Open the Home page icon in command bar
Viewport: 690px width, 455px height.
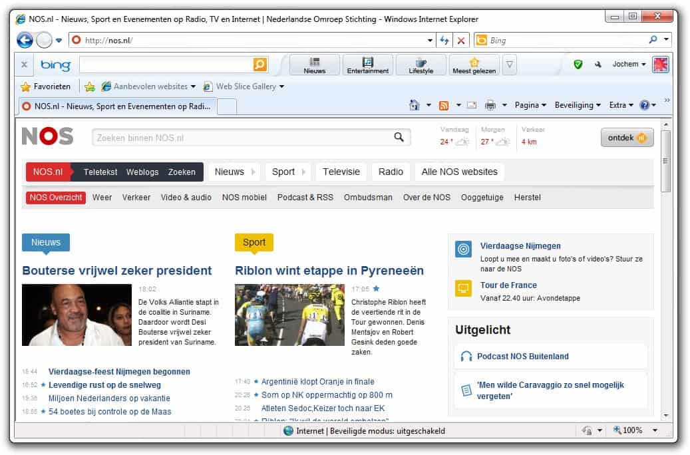click(415, 105)
